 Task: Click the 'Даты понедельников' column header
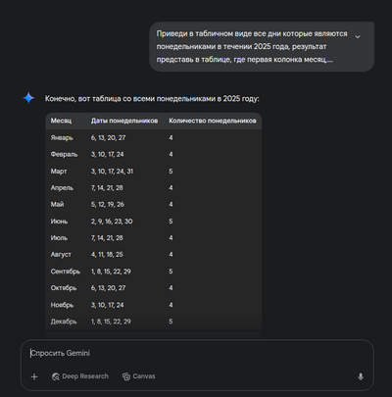point(124,121)
